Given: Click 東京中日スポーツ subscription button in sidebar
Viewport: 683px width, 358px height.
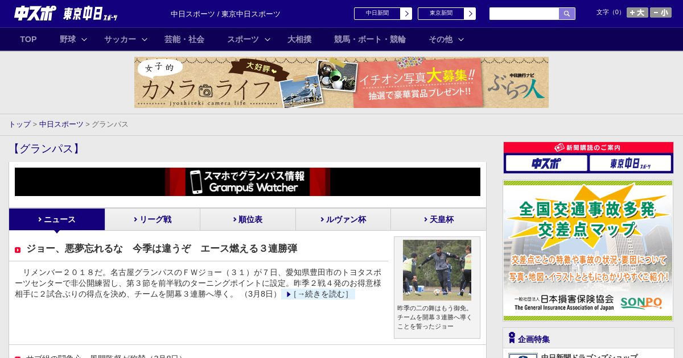Looking at the screenshot, I should pyautogui.click(x=631, y=164).
